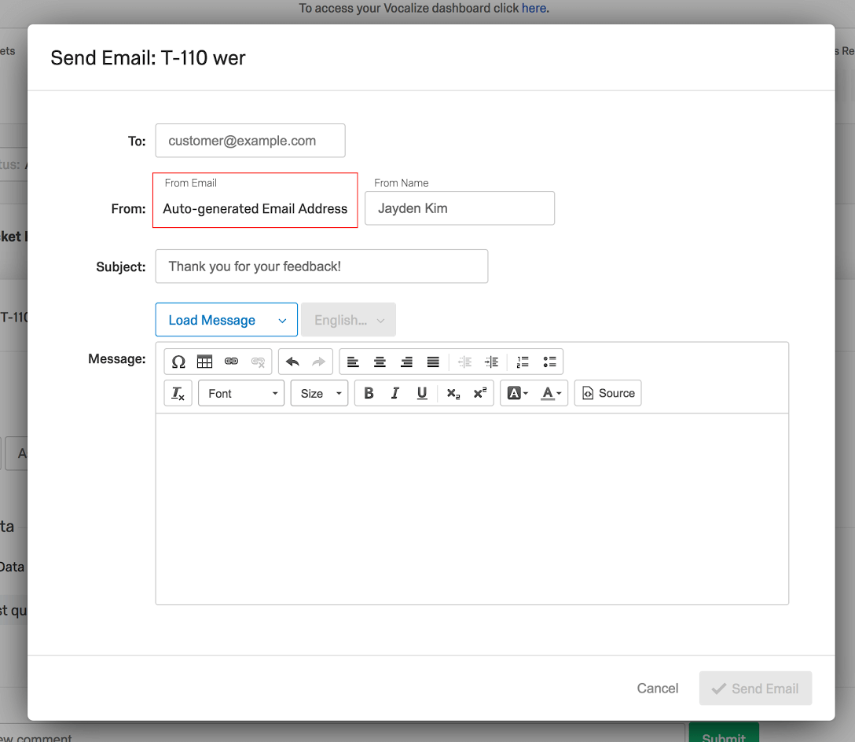Open the Font dropdown
Image resolution: width=855 pixels, height=742 pixels.
pyautogui.click(x=241, y=393)
